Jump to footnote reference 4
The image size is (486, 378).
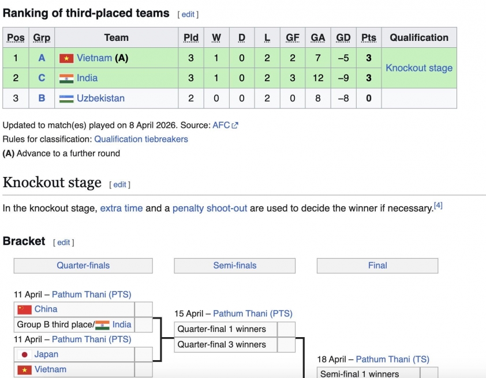point(438,205)
